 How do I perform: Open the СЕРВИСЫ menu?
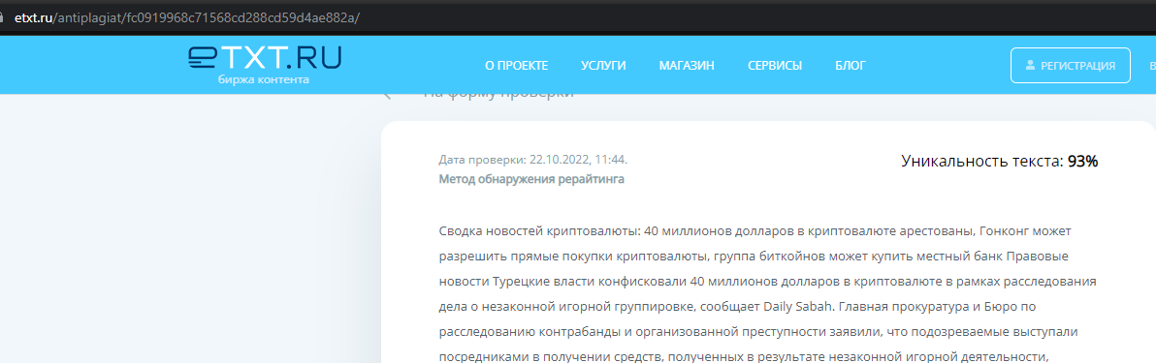[774, 66]
